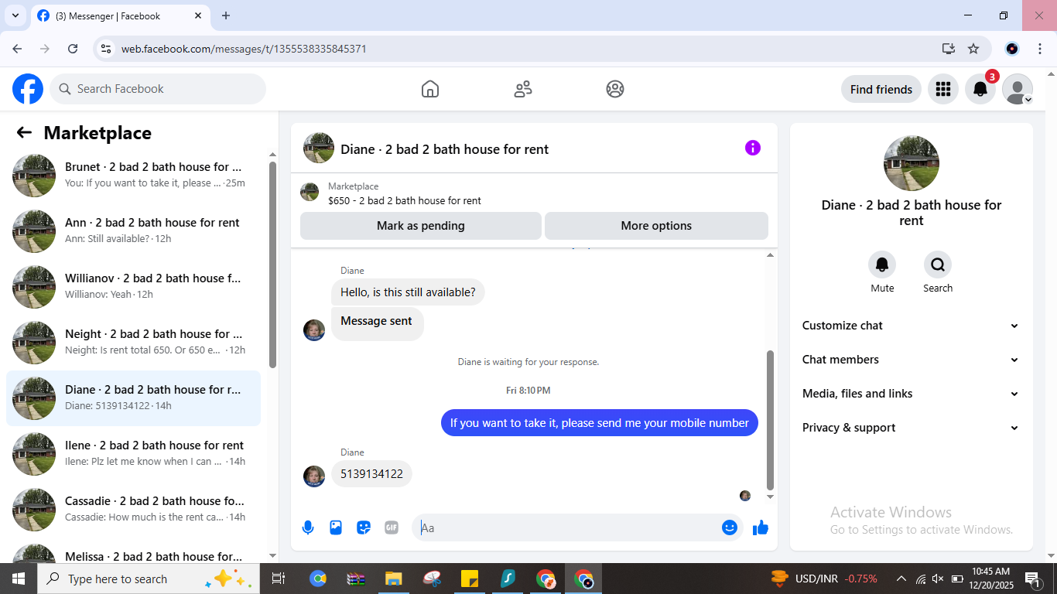Viewport: 1057px width, 594px height.
Task: Click the Windows taskbar search box
Action: pyautogui.click(x=147, y=579)
